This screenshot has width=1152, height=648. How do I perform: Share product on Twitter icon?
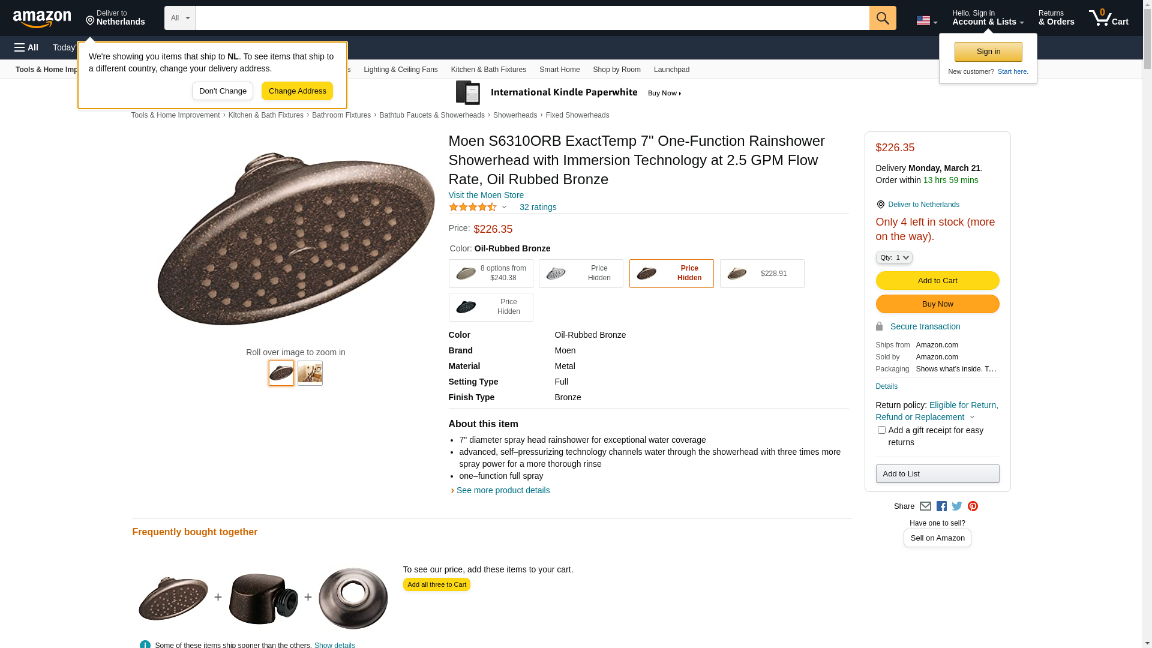(x=957, y=506)
